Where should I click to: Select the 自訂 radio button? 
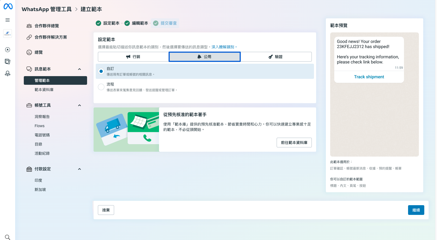tap(101, 71)
